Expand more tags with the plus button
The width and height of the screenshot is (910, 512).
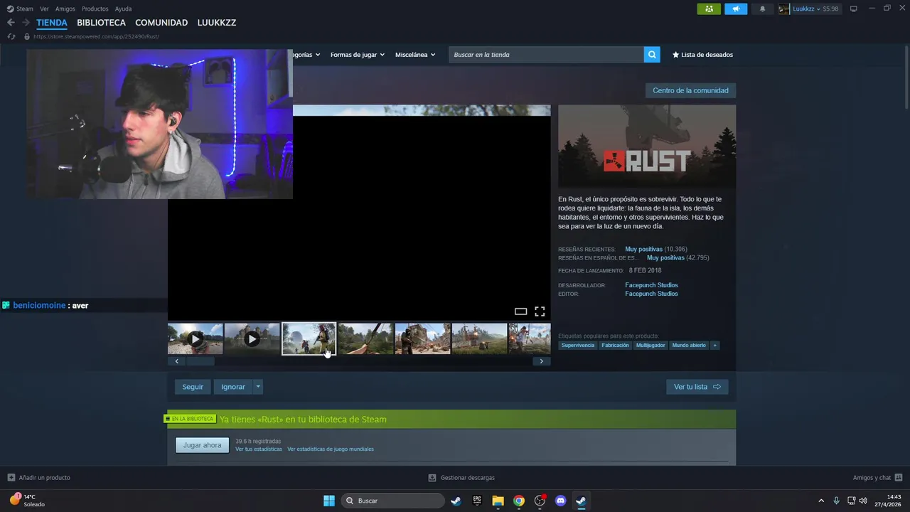pyautogui.click(x=715, y=346)
